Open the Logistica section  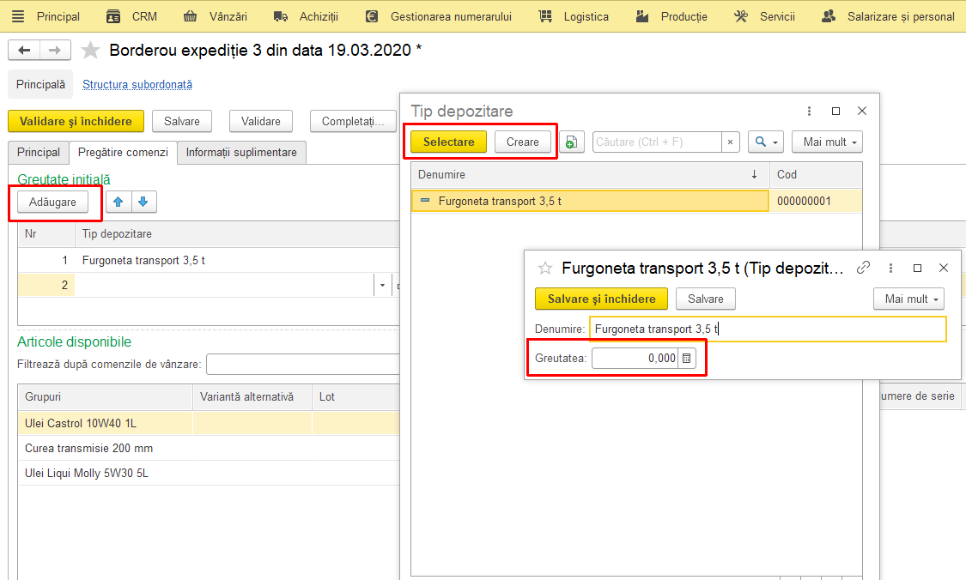[x=574, y=16]
